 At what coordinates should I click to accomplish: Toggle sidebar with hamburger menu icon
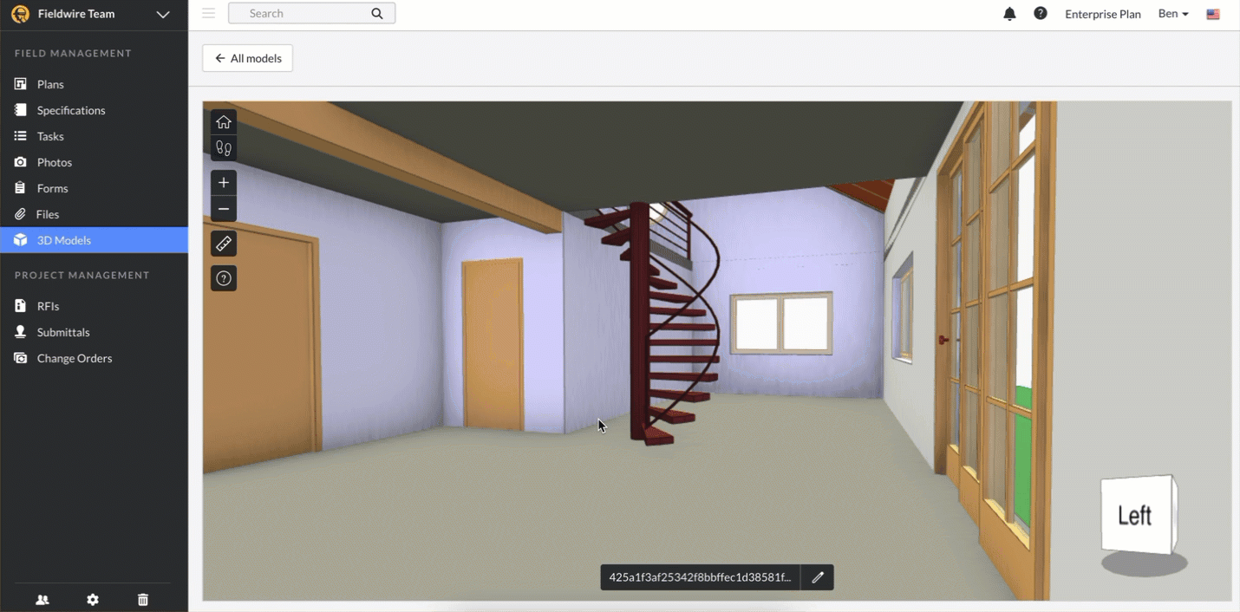click(x=208, y=14)
